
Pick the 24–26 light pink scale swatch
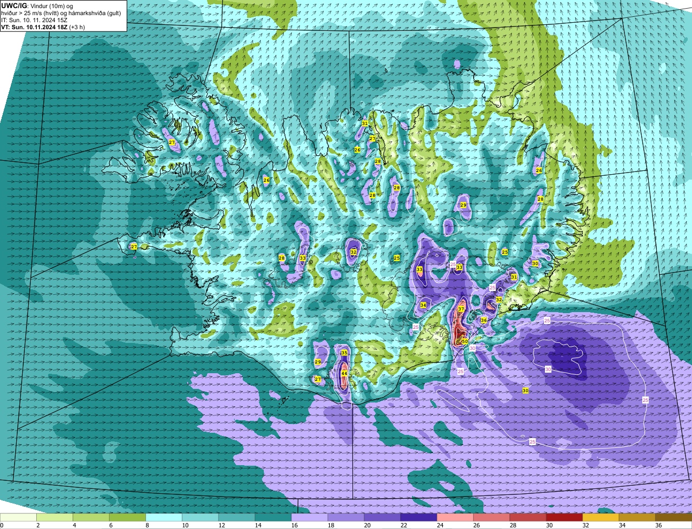455,518
